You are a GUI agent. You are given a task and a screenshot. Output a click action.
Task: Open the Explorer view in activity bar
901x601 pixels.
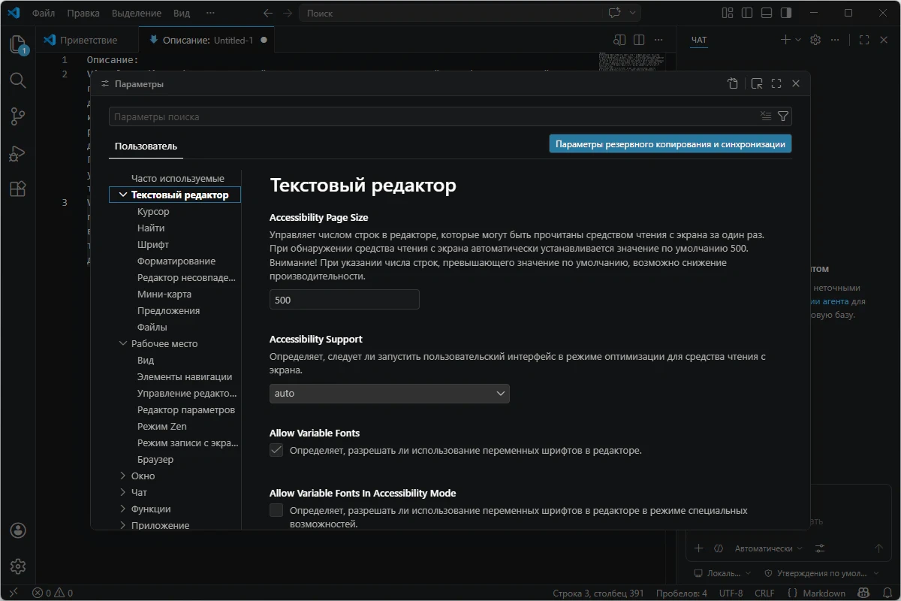[18, 44]
